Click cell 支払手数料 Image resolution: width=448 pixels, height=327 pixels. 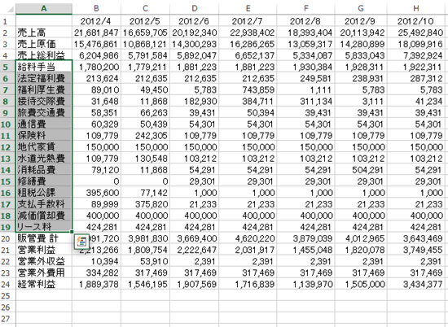pos(44,204)
